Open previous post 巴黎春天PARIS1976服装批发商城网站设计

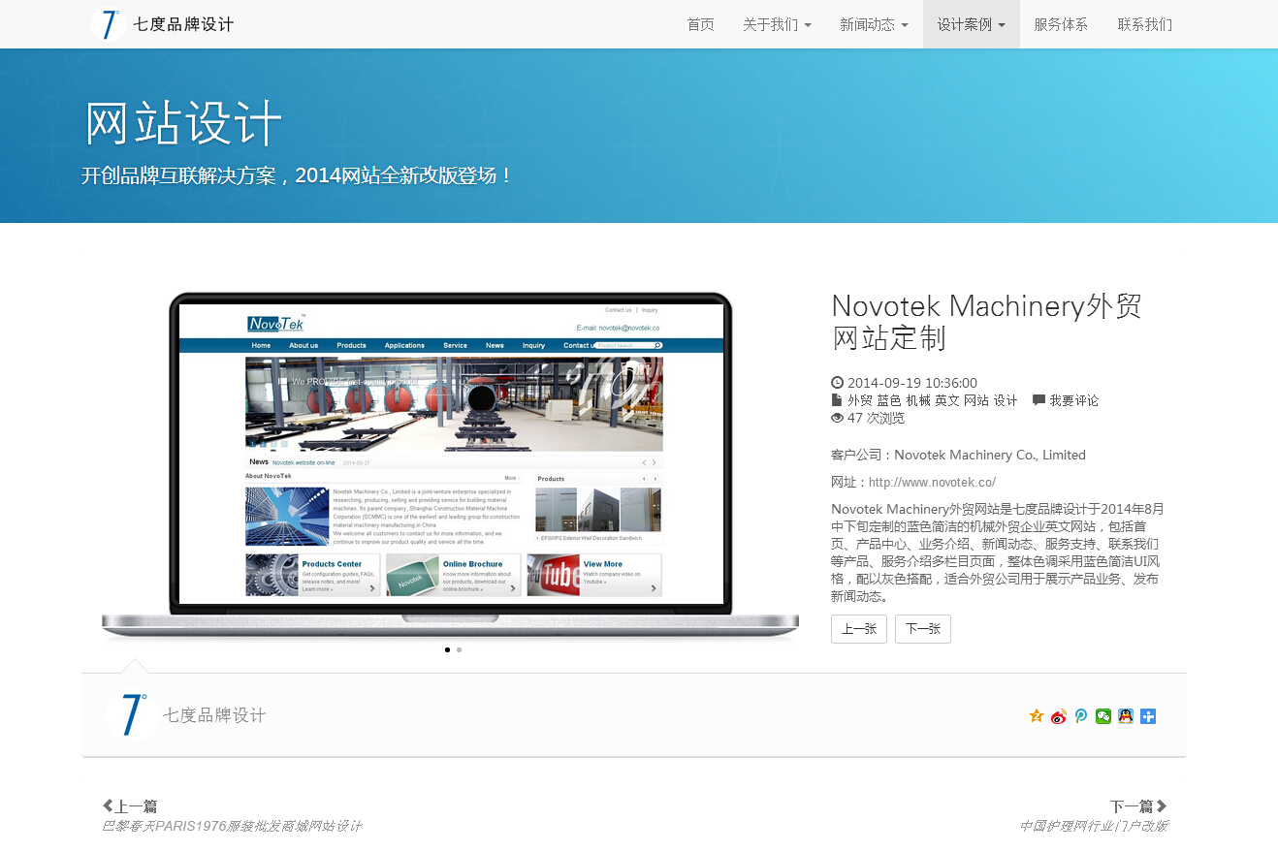tap(232, 826)
